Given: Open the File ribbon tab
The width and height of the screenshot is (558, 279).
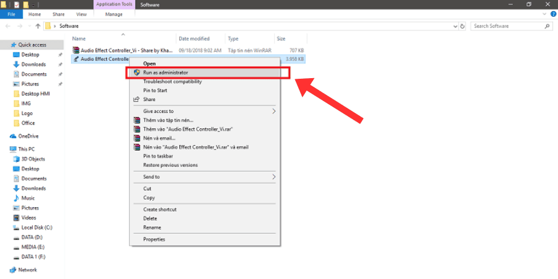Looking at the screenshot, I should (x=11, y=15).
